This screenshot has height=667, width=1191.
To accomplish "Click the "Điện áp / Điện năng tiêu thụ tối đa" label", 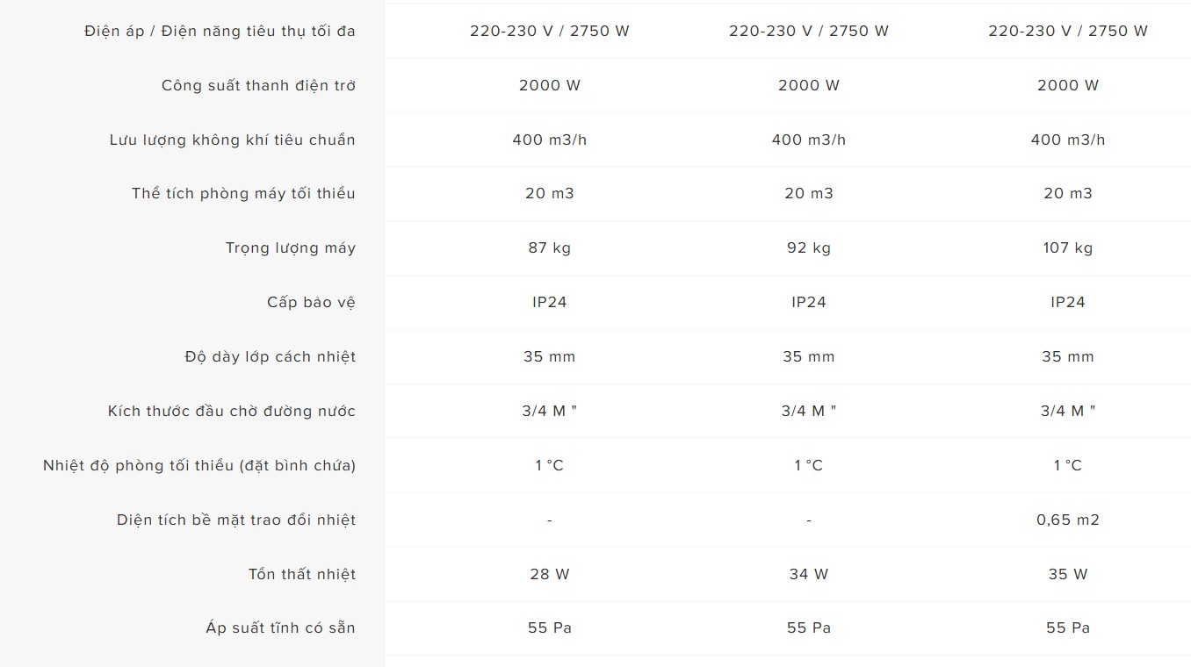I will click(x=220, y=31).
